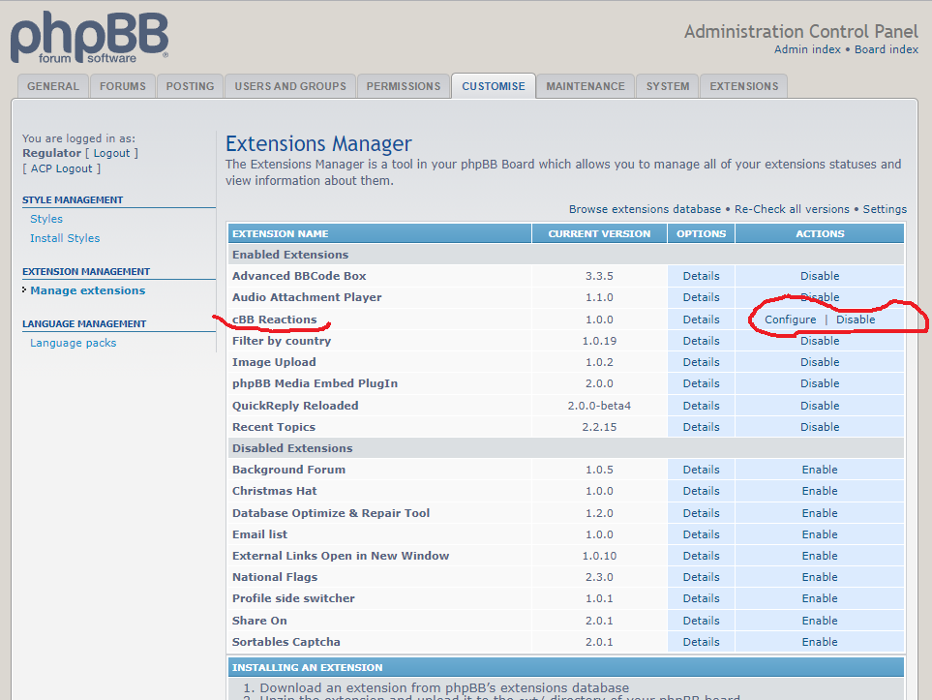Click Browse extensions database link
Viewport: 932px width, 700px height.
click(x=645, y=209)
